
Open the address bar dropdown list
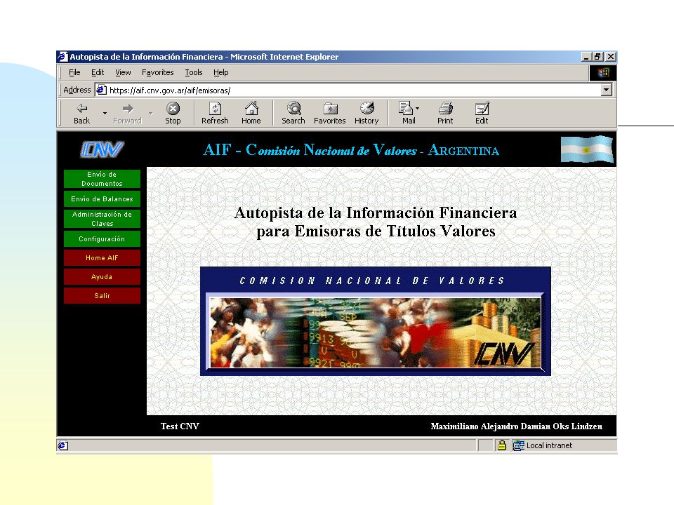pos(607,90)
